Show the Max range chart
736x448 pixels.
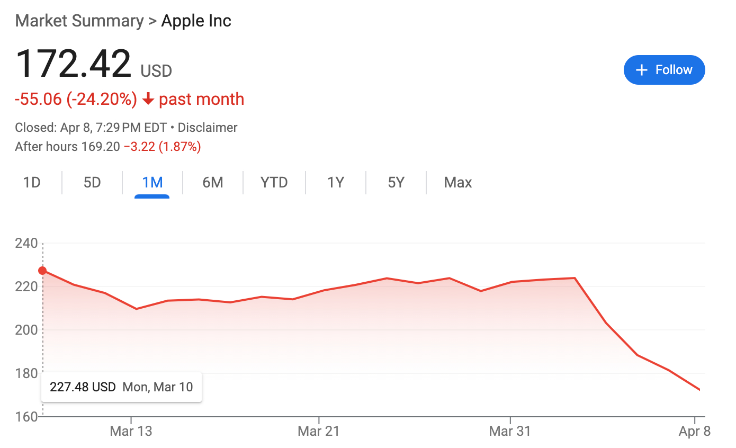[457, 183]
